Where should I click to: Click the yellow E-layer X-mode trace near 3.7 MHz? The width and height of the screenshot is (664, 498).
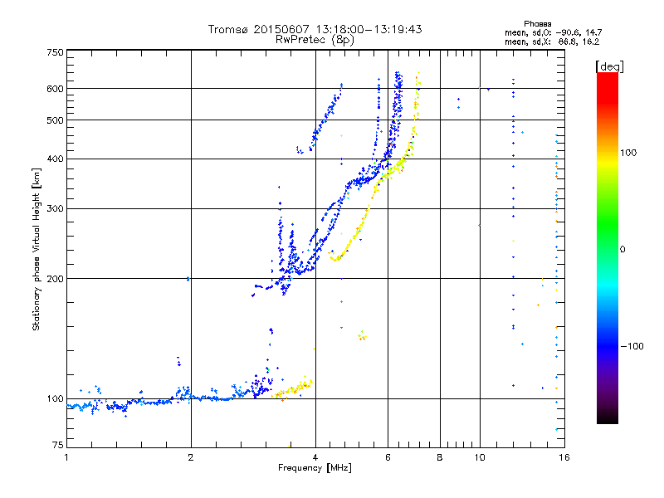[293, 388]
